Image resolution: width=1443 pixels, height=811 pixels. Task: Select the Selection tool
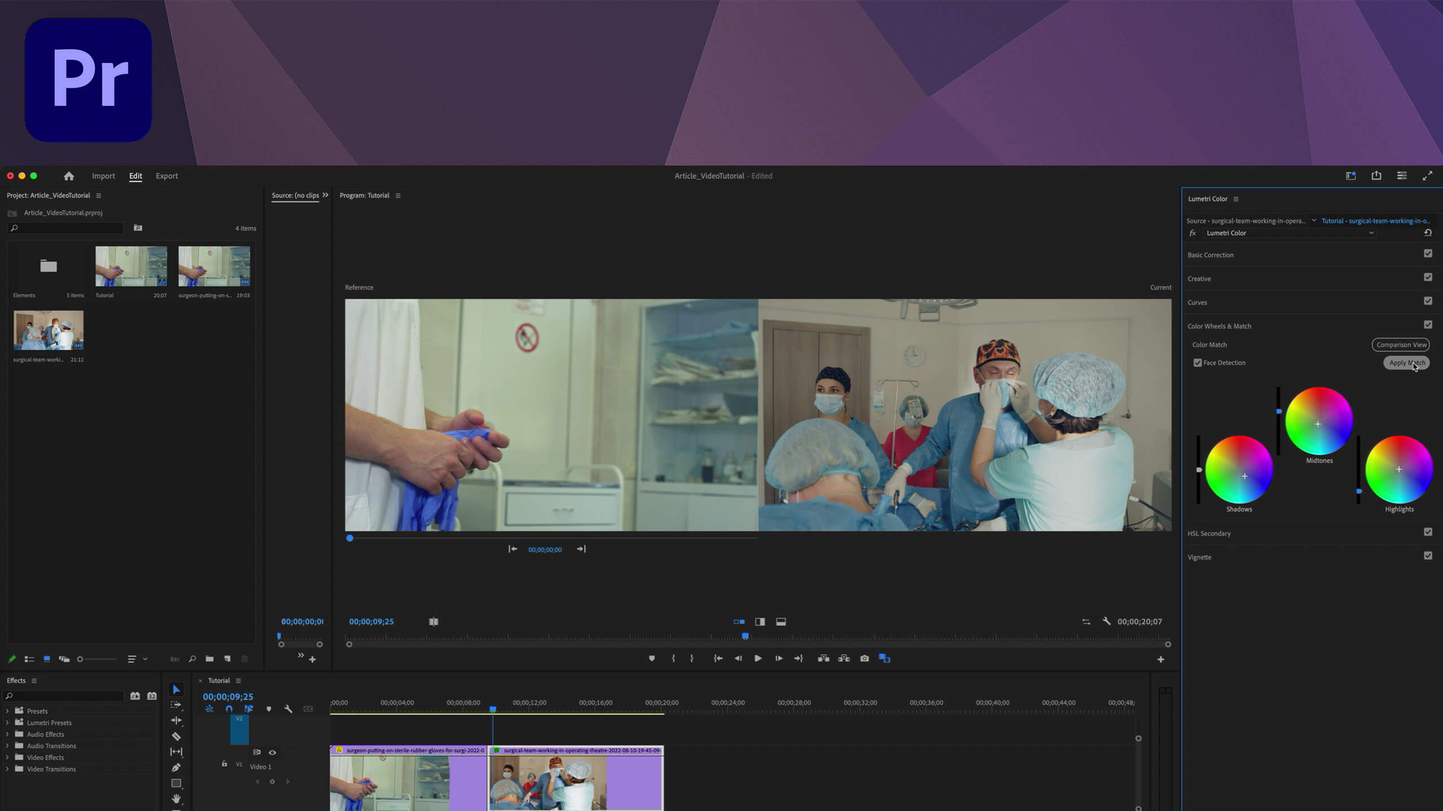[x=176, y=689]
